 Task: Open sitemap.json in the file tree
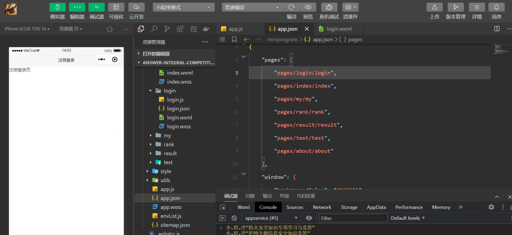tap(175, 225)
